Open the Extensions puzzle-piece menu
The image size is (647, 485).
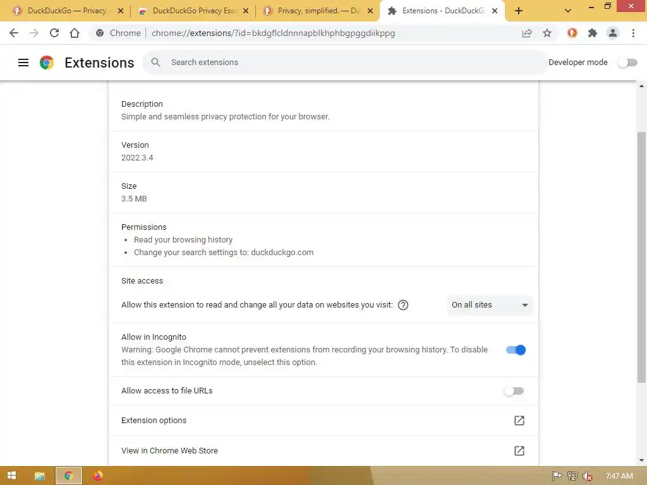click(593, 33)
